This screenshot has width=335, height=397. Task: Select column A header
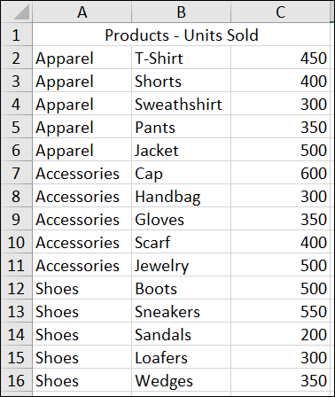click(x=82, y=12)
